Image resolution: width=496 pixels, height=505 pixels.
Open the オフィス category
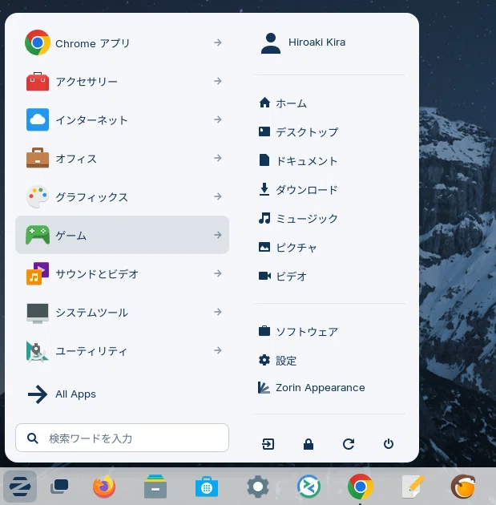(122, 158)
